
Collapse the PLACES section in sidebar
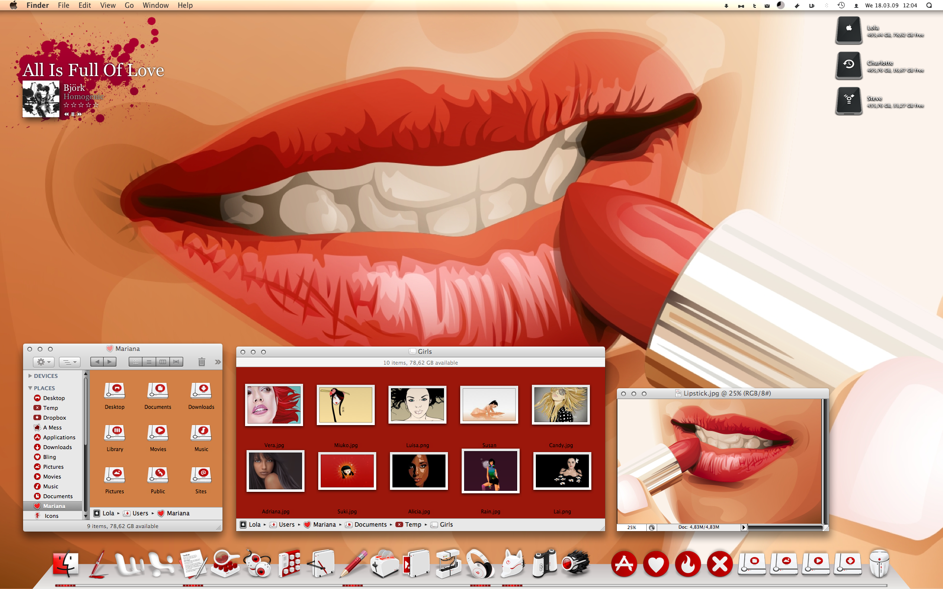click(30, 388)
